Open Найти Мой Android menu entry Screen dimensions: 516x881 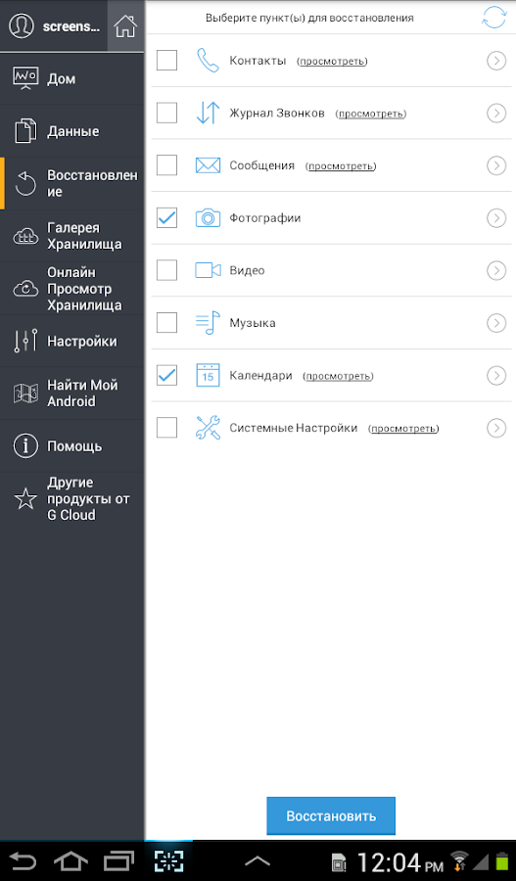point(71,394)
